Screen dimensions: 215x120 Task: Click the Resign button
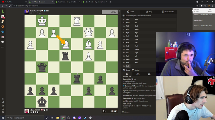136,70
